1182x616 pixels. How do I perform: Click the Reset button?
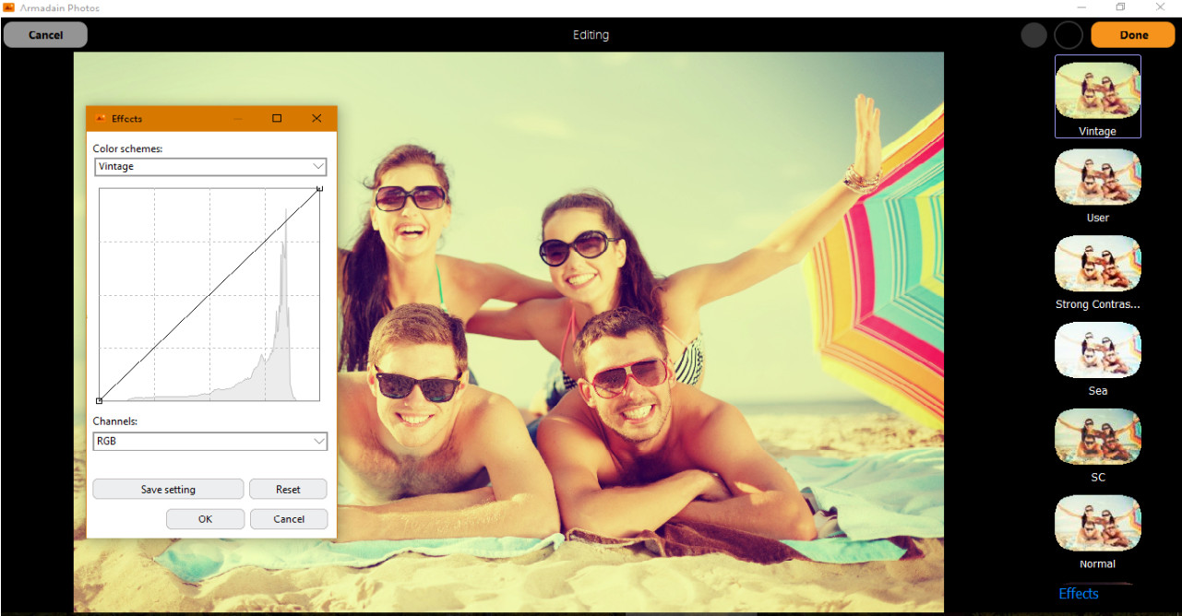coord(288,490)
